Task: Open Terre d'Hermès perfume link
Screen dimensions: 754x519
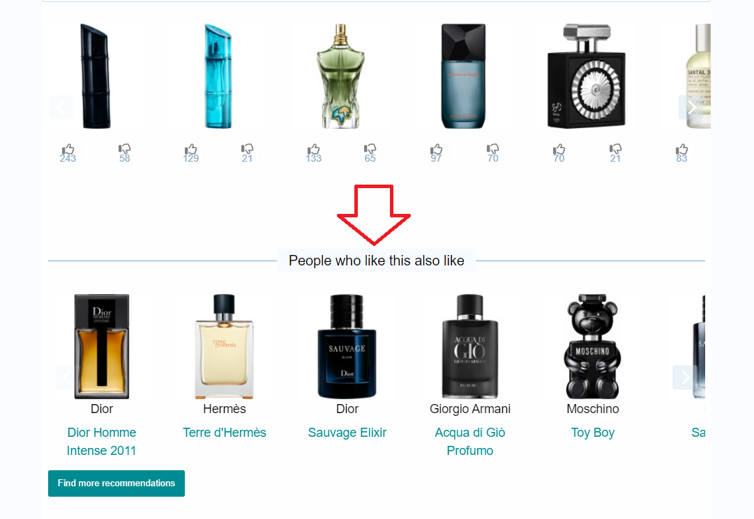Action: point(225,432)
